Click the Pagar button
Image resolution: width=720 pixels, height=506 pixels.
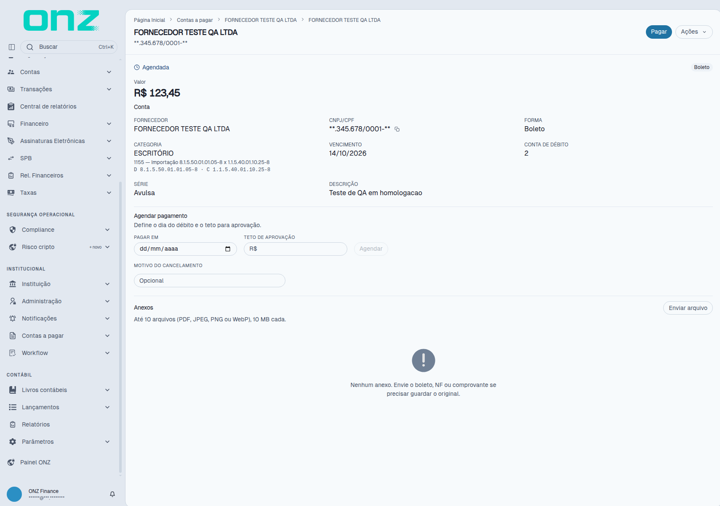point(659,32)
